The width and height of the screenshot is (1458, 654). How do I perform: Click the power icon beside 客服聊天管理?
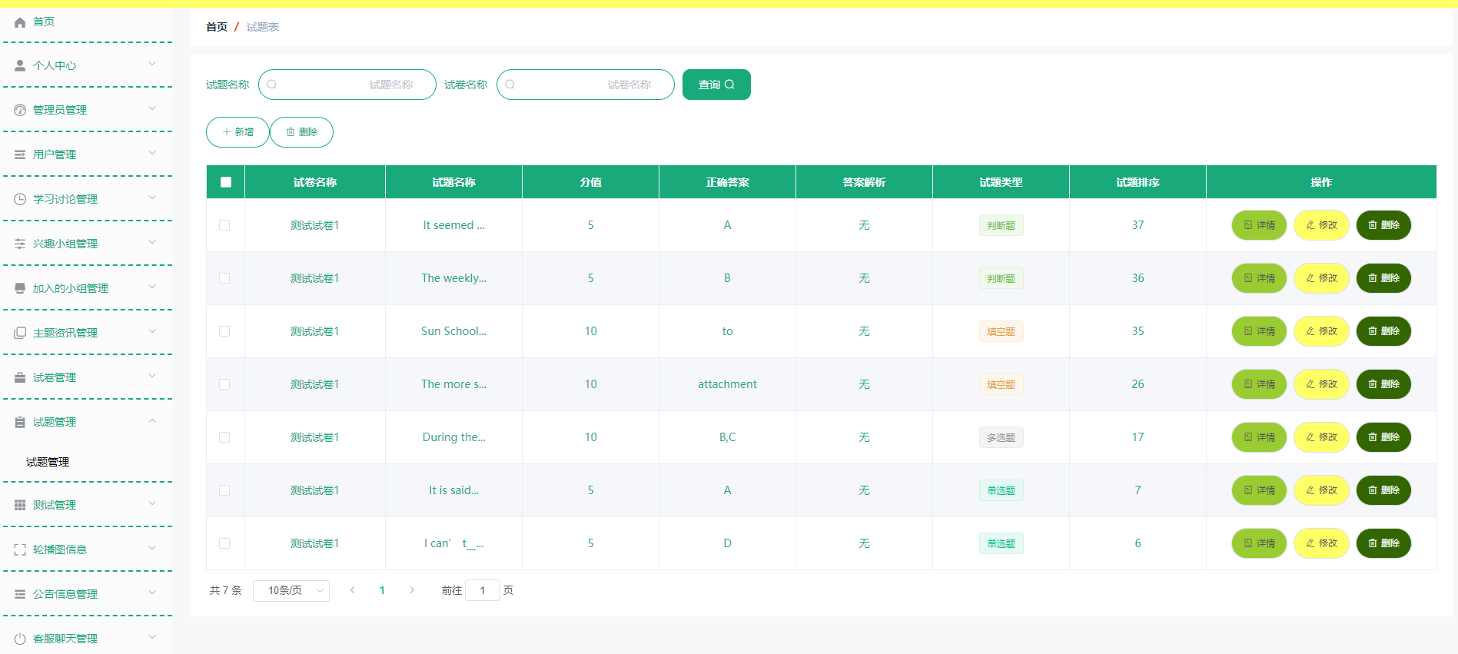pyautogui.click(x=20, y=639)
